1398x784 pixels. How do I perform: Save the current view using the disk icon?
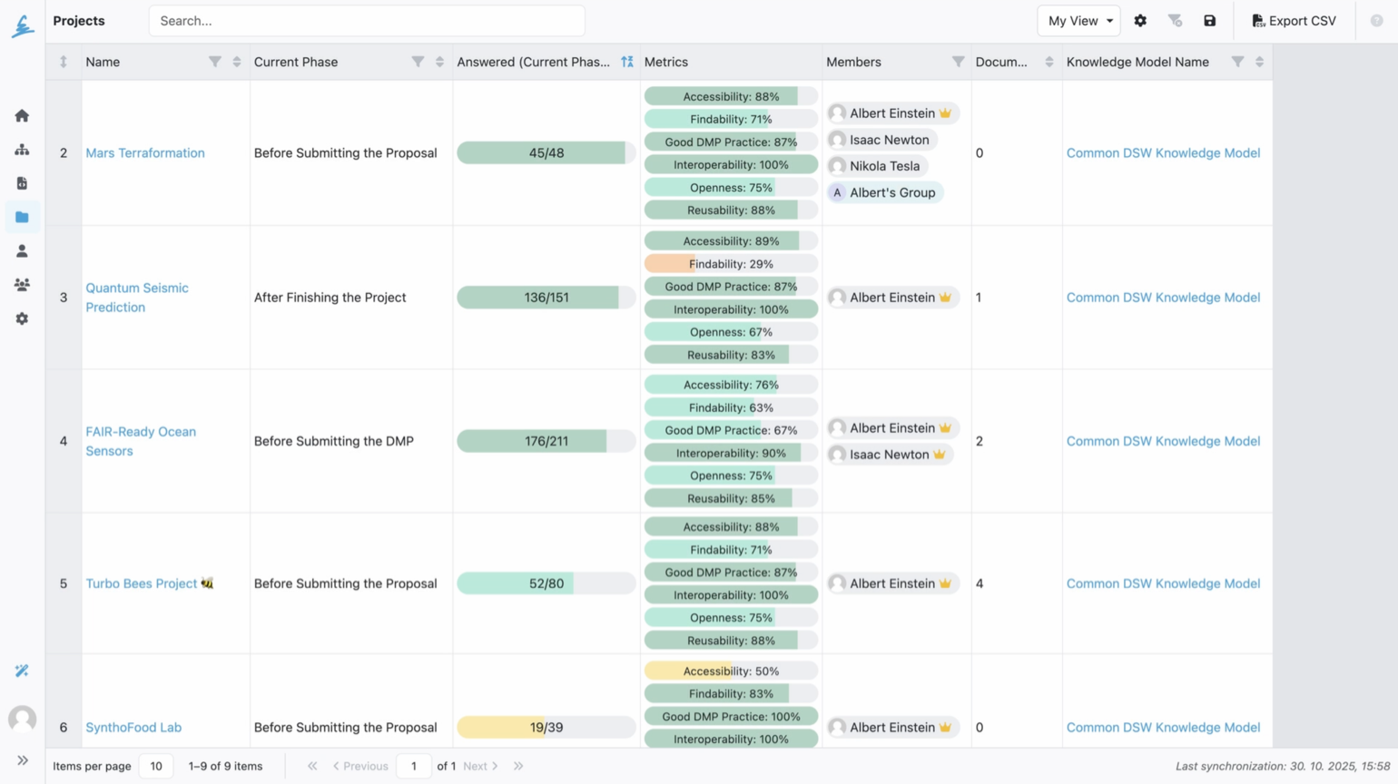tap(1210, 20)
